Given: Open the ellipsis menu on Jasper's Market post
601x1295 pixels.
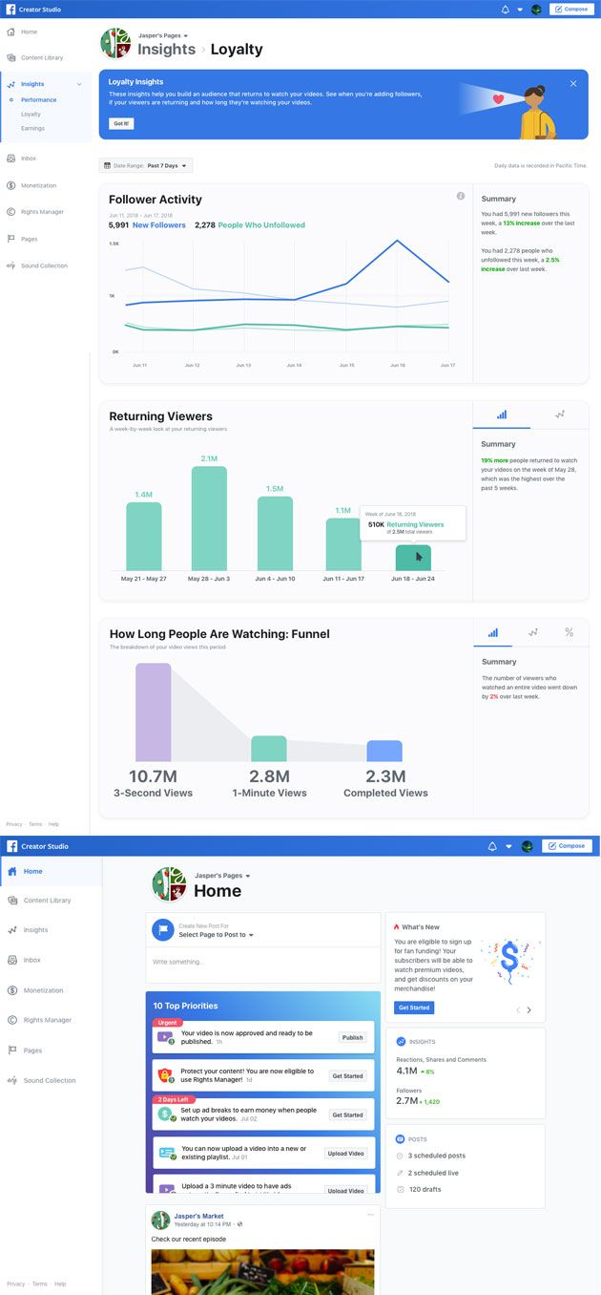Looking at the screenshot, I should [x=371, y=1215].
